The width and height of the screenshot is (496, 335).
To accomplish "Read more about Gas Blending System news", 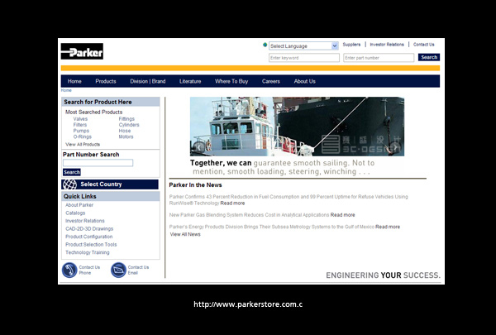I will click(342, 215).
